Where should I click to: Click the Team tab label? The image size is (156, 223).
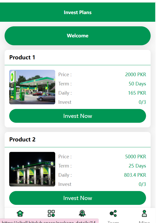point(113,221)
